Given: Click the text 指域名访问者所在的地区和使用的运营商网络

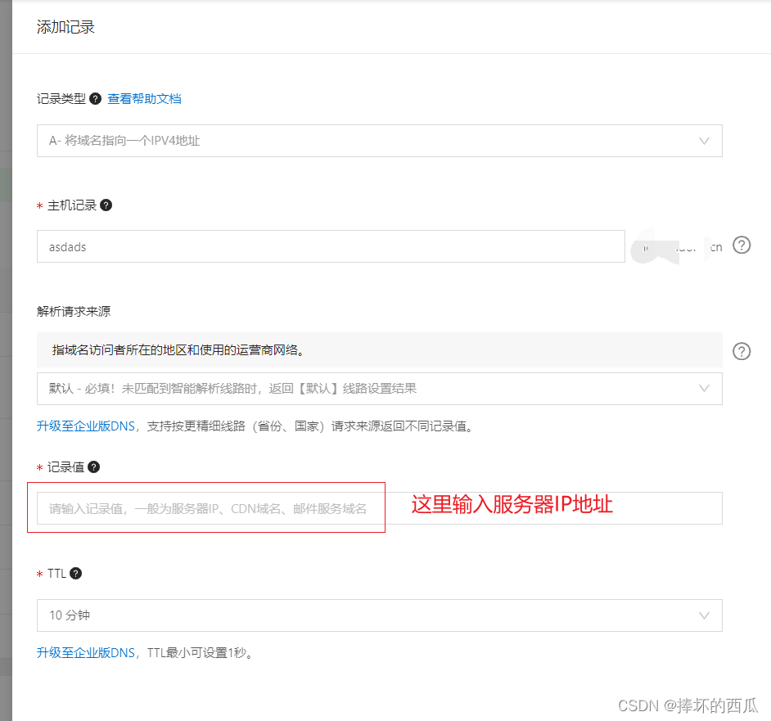Looking at the screenshot, I should click(178, 350).
